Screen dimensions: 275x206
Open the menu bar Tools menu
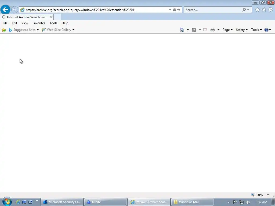coord(53,23)
